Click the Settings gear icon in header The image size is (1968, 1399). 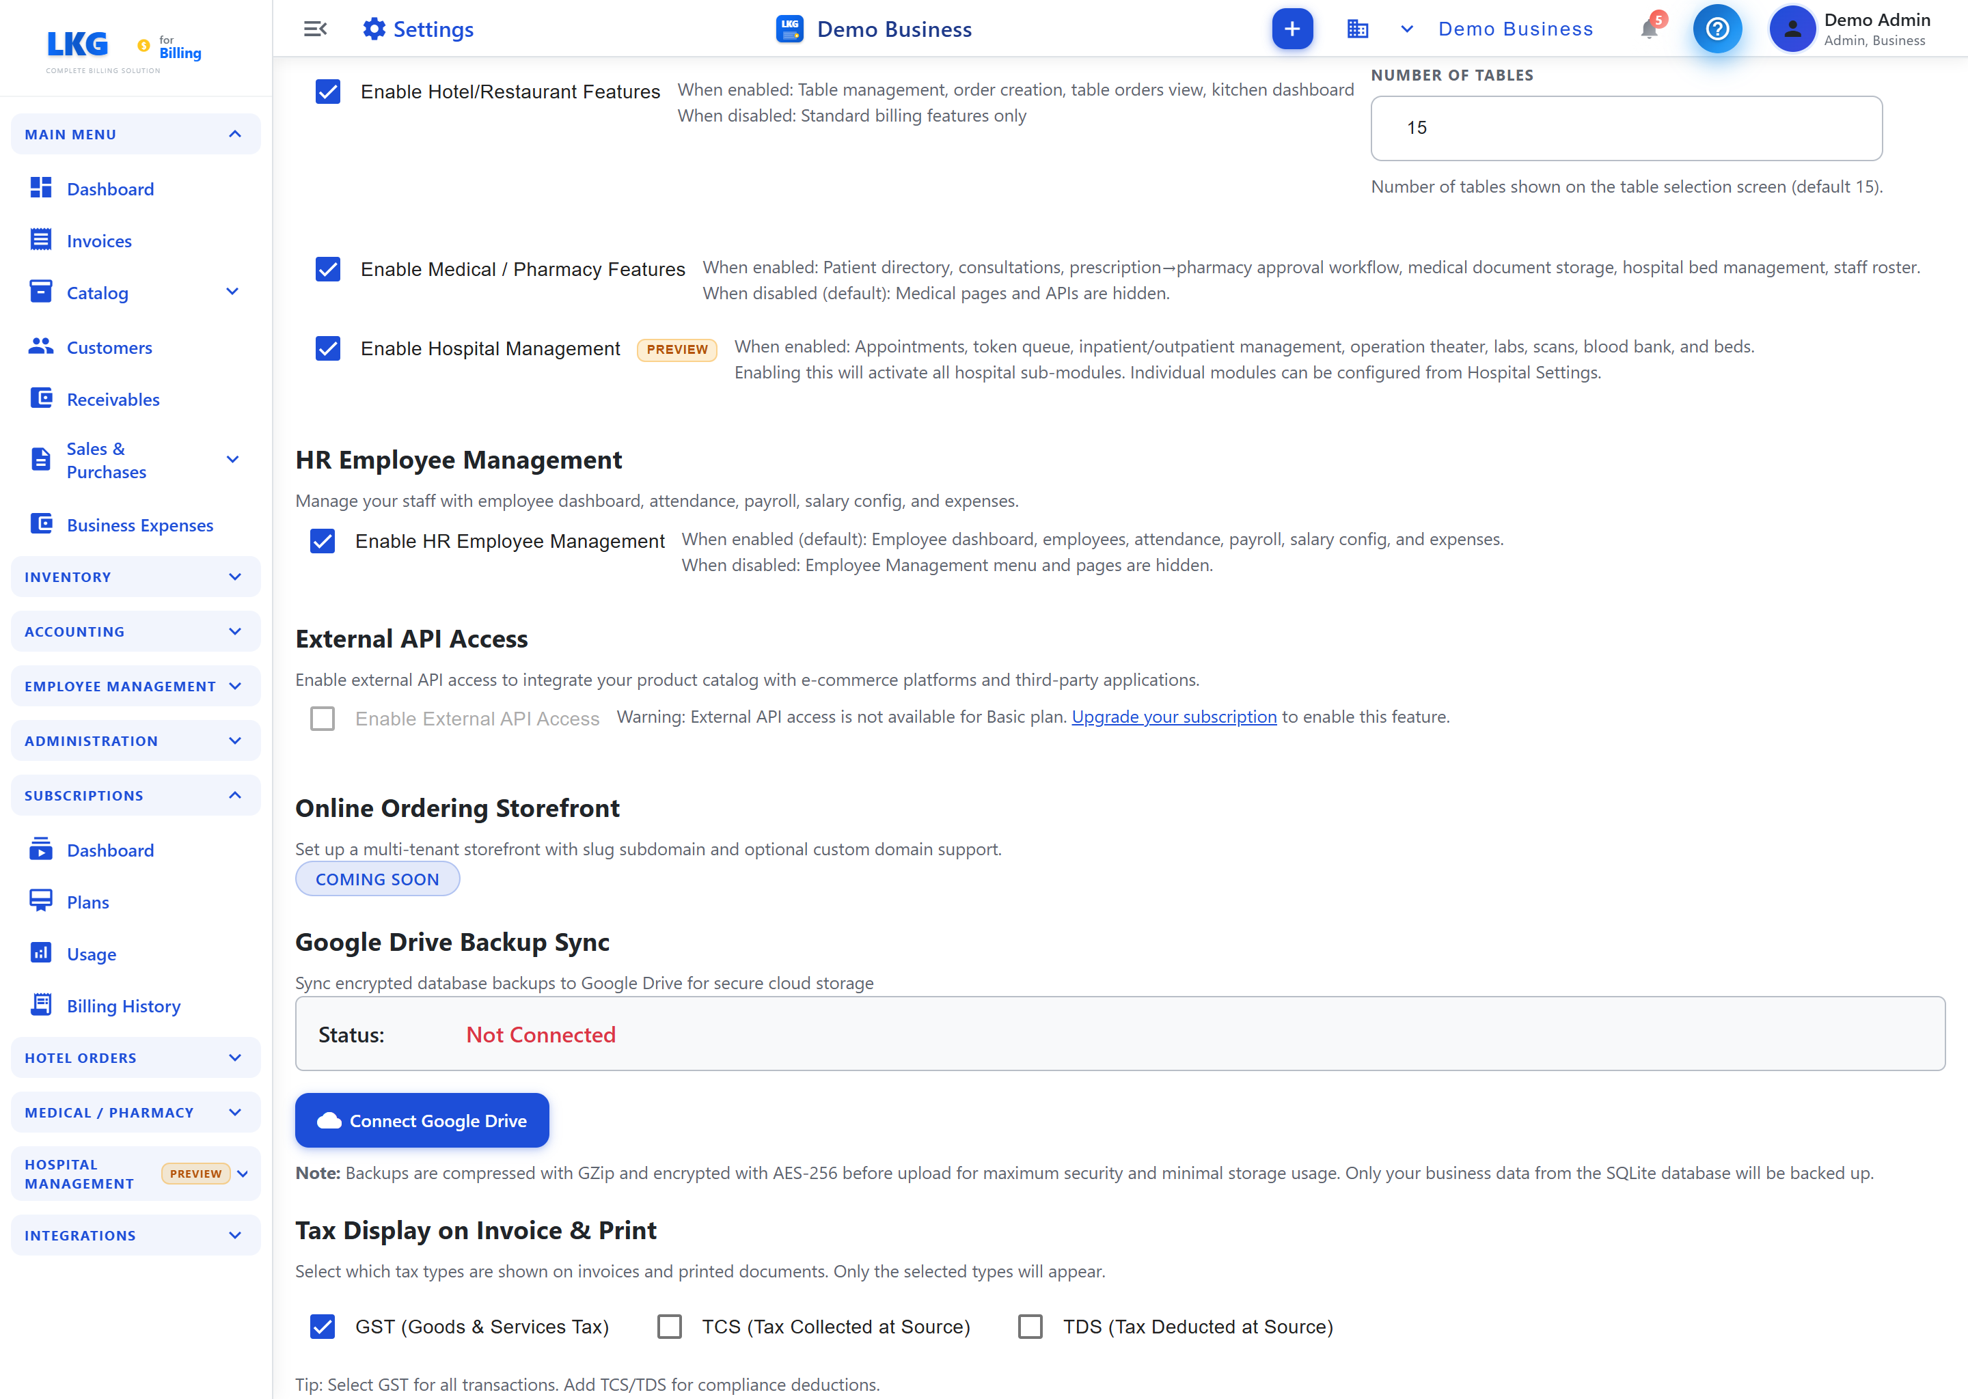tap(374, 29)
